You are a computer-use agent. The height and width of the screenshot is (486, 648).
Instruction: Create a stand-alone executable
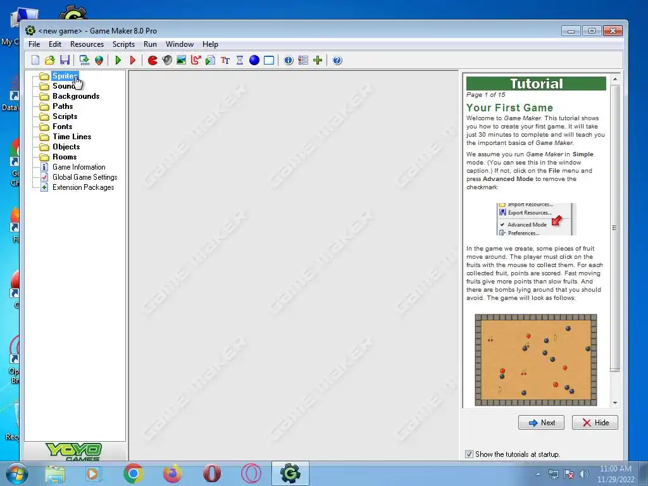click(x=84, y=60)
